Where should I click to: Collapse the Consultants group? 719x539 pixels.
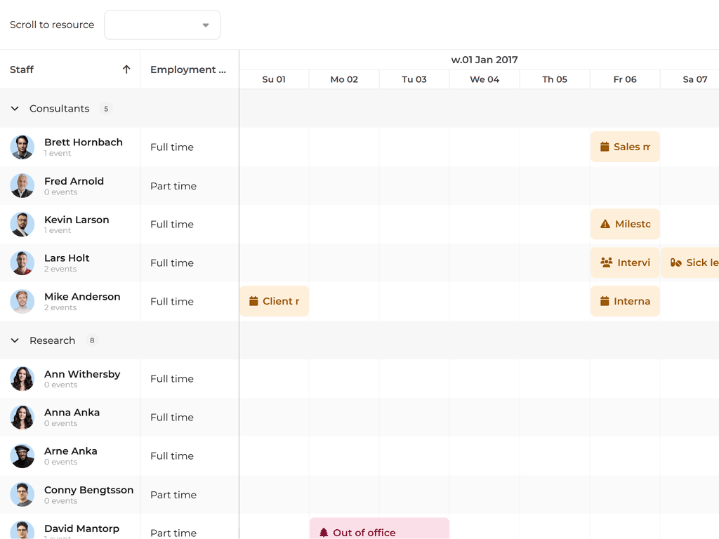[15, 109]
